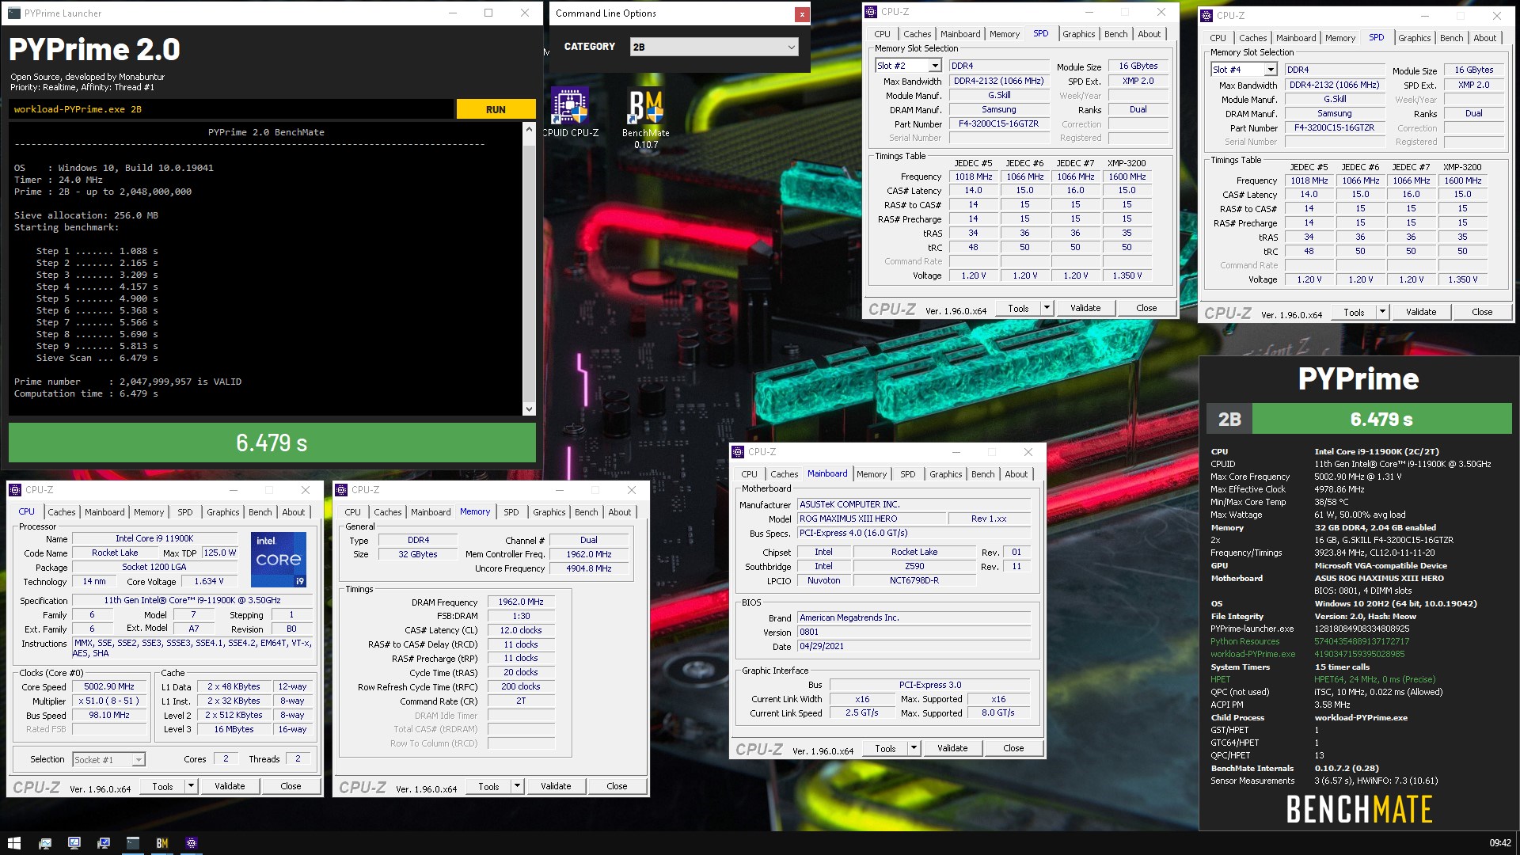Click "Python Resources" in the BenchMate panel
Image resolution: width=1520 pixels, height=855 pixels.
tap(1244, 641)
